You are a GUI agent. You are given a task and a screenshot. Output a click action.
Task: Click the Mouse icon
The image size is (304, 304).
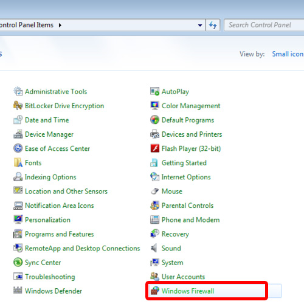[154, 191]
